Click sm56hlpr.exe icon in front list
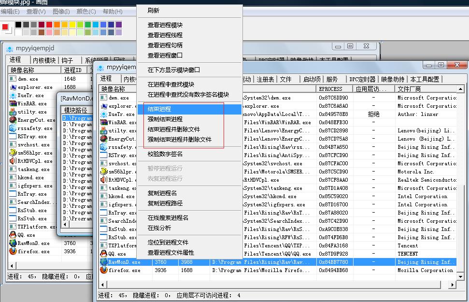 coord(104,172)
